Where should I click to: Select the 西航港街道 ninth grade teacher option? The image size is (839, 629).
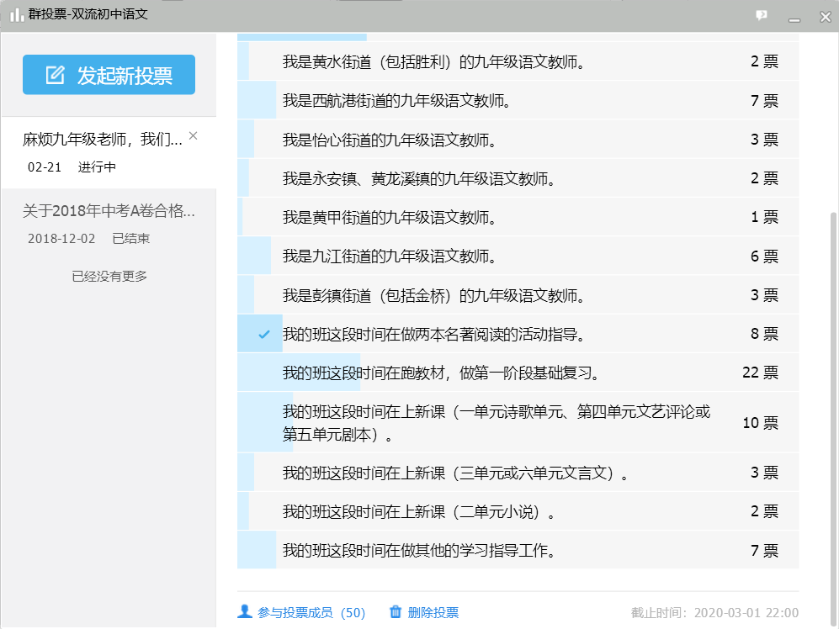tap(518, 101)
